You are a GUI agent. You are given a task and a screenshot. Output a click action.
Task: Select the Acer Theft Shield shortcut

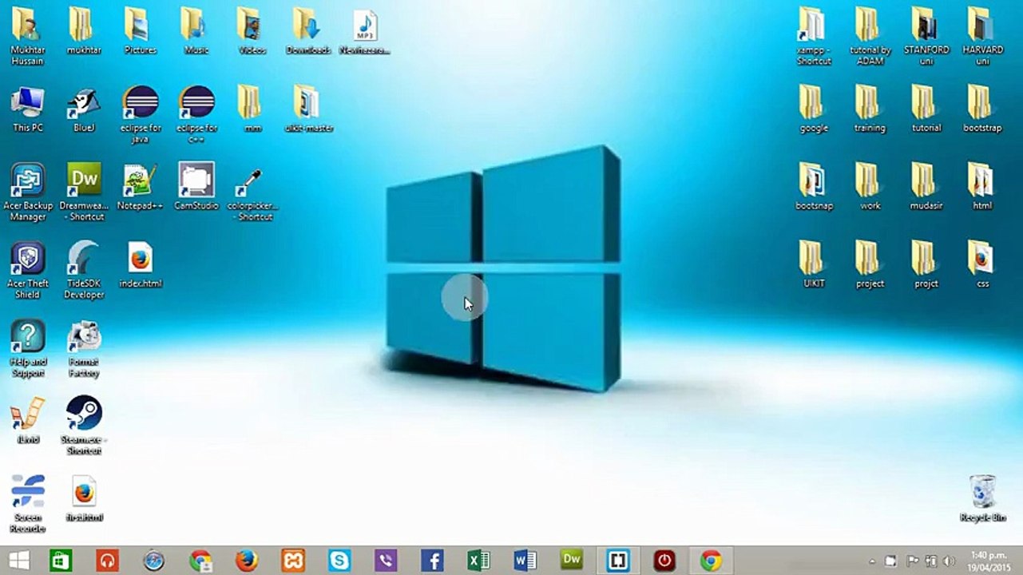(x=28, y=270)
